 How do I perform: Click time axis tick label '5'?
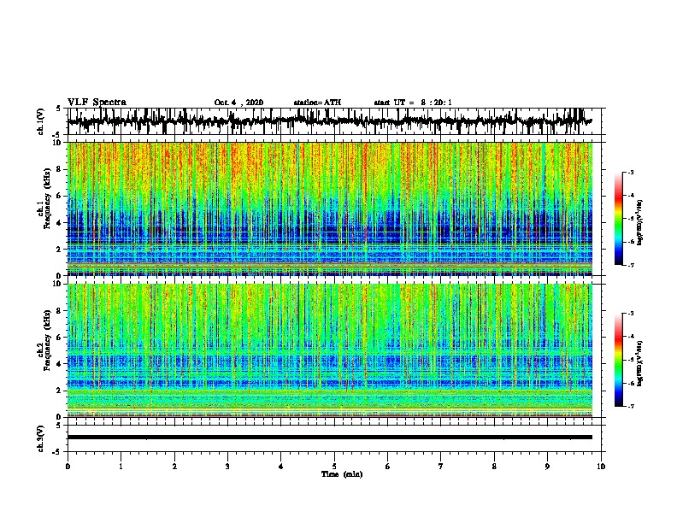click(x=334, y=467)
